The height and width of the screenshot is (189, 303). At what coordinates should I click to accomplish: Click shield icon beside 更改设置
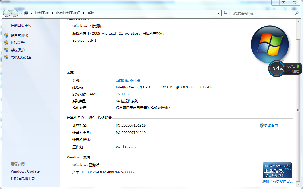tap(262, 125)
